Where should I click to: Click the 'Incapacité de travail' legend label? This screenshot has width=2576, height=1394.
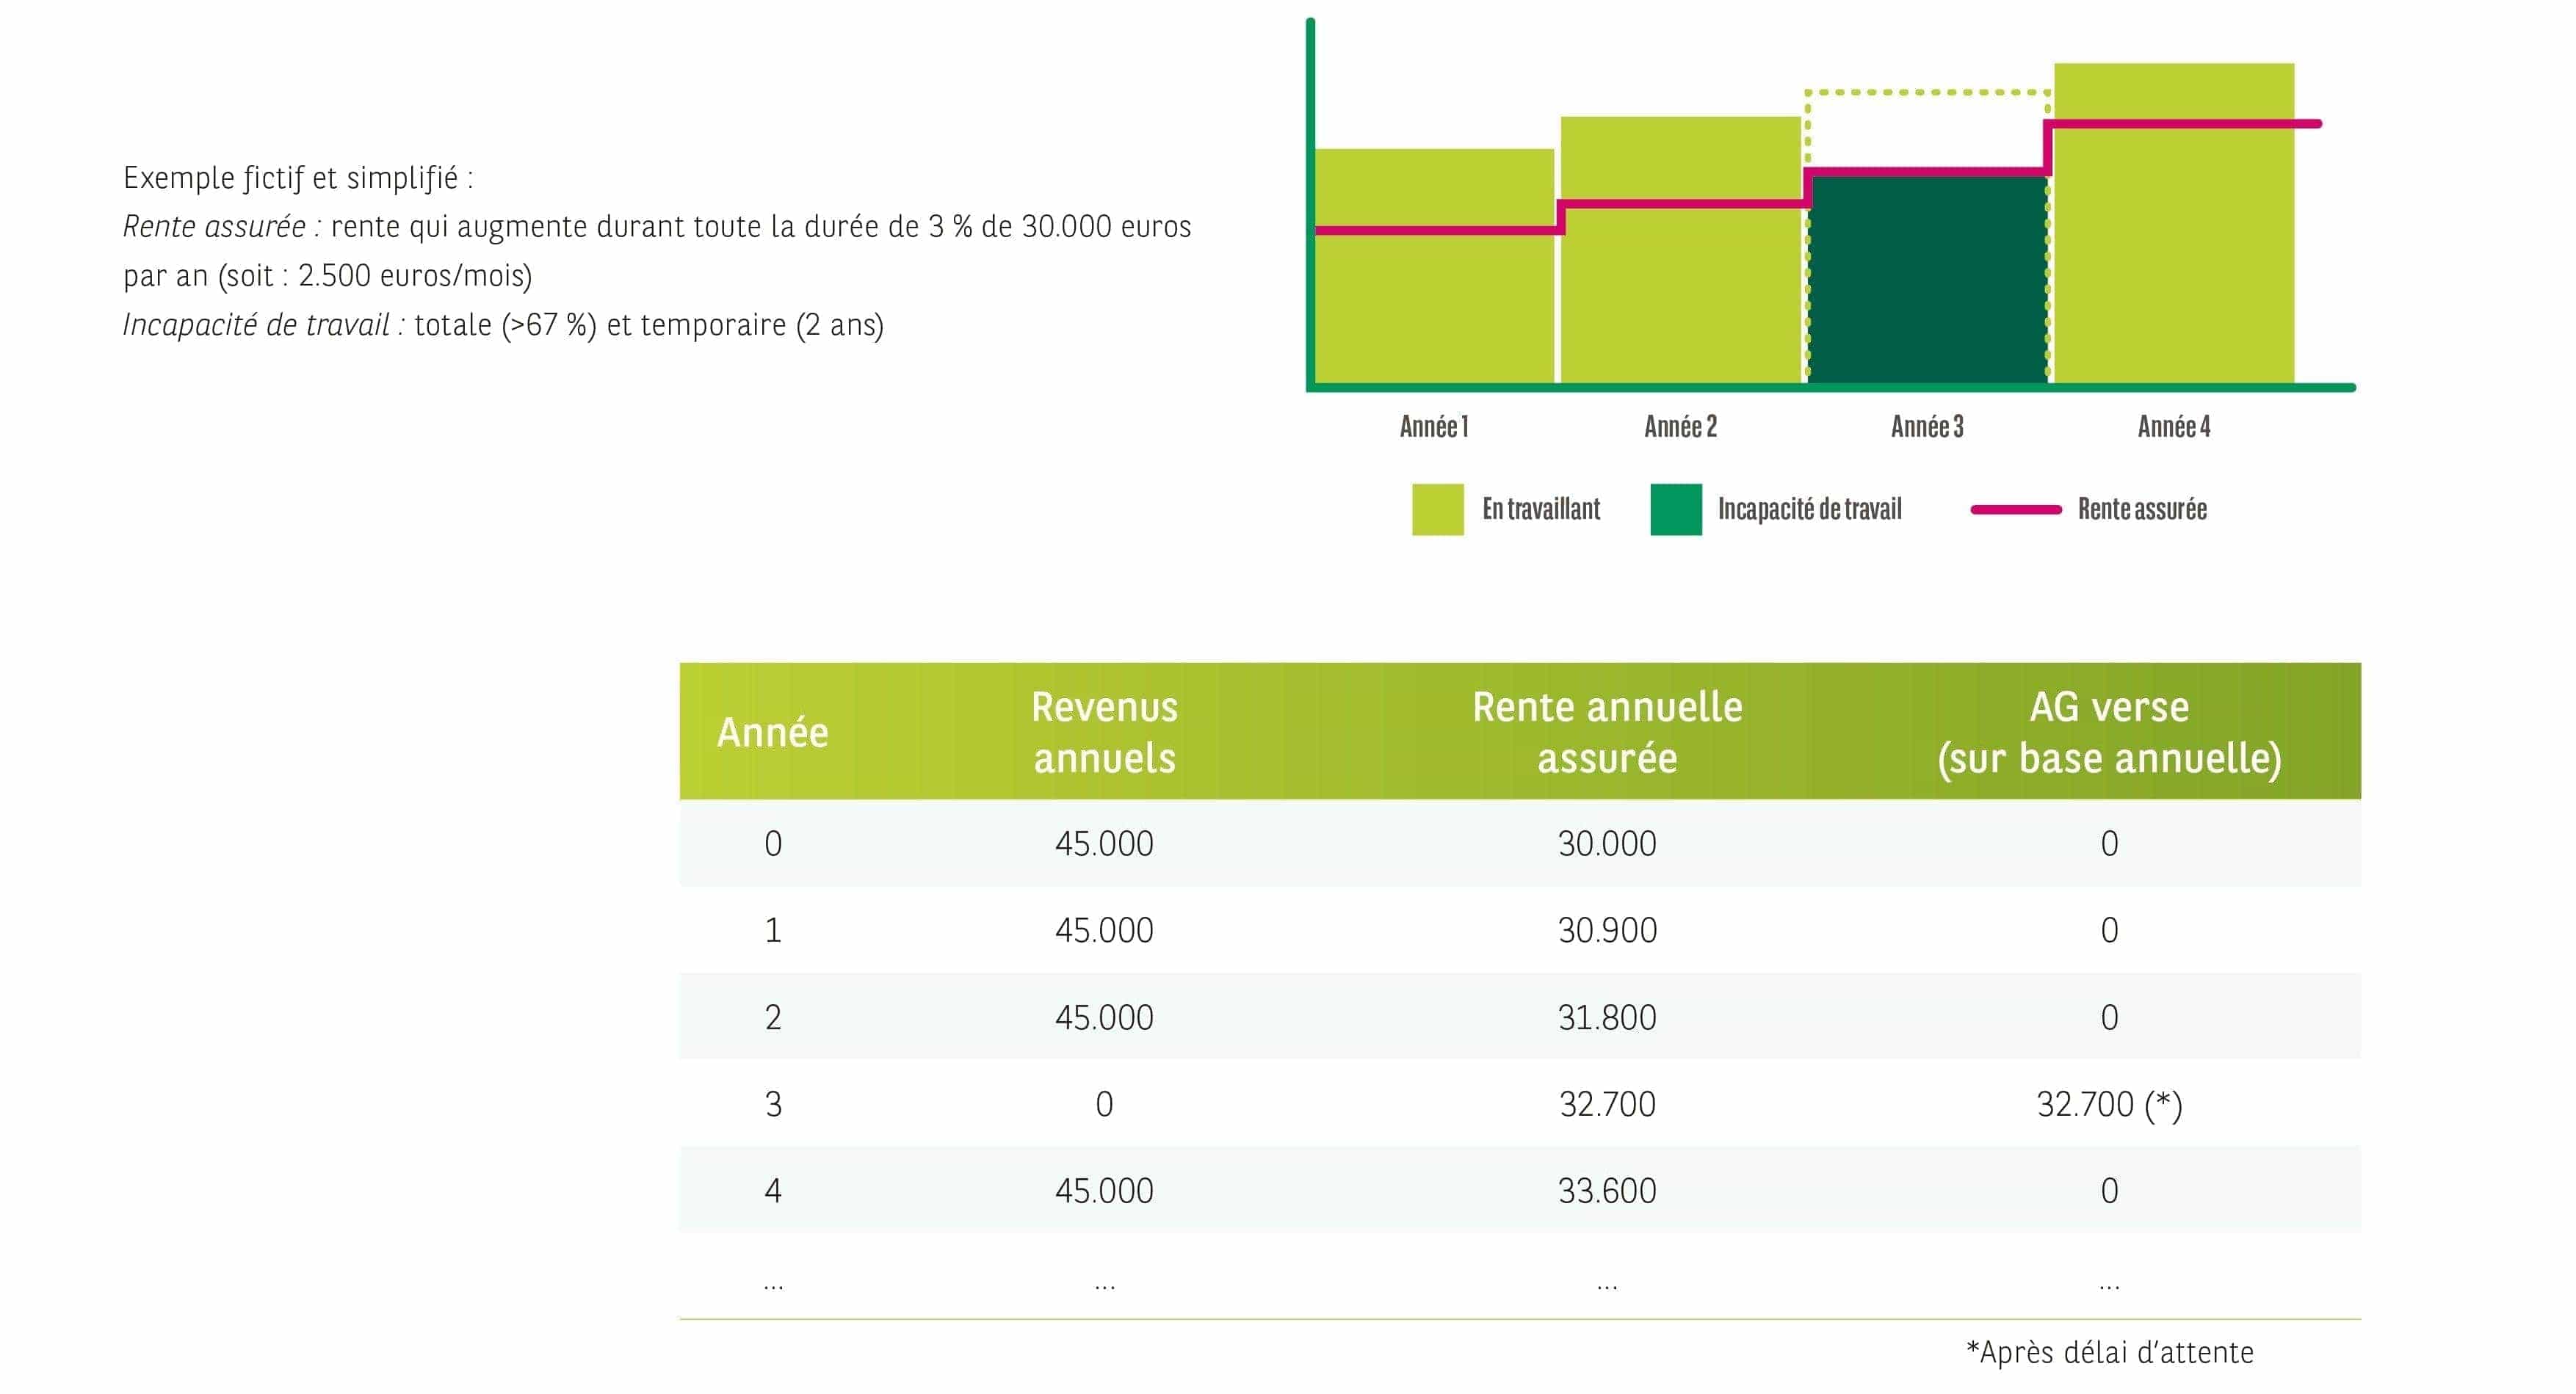click(1809, 509)
